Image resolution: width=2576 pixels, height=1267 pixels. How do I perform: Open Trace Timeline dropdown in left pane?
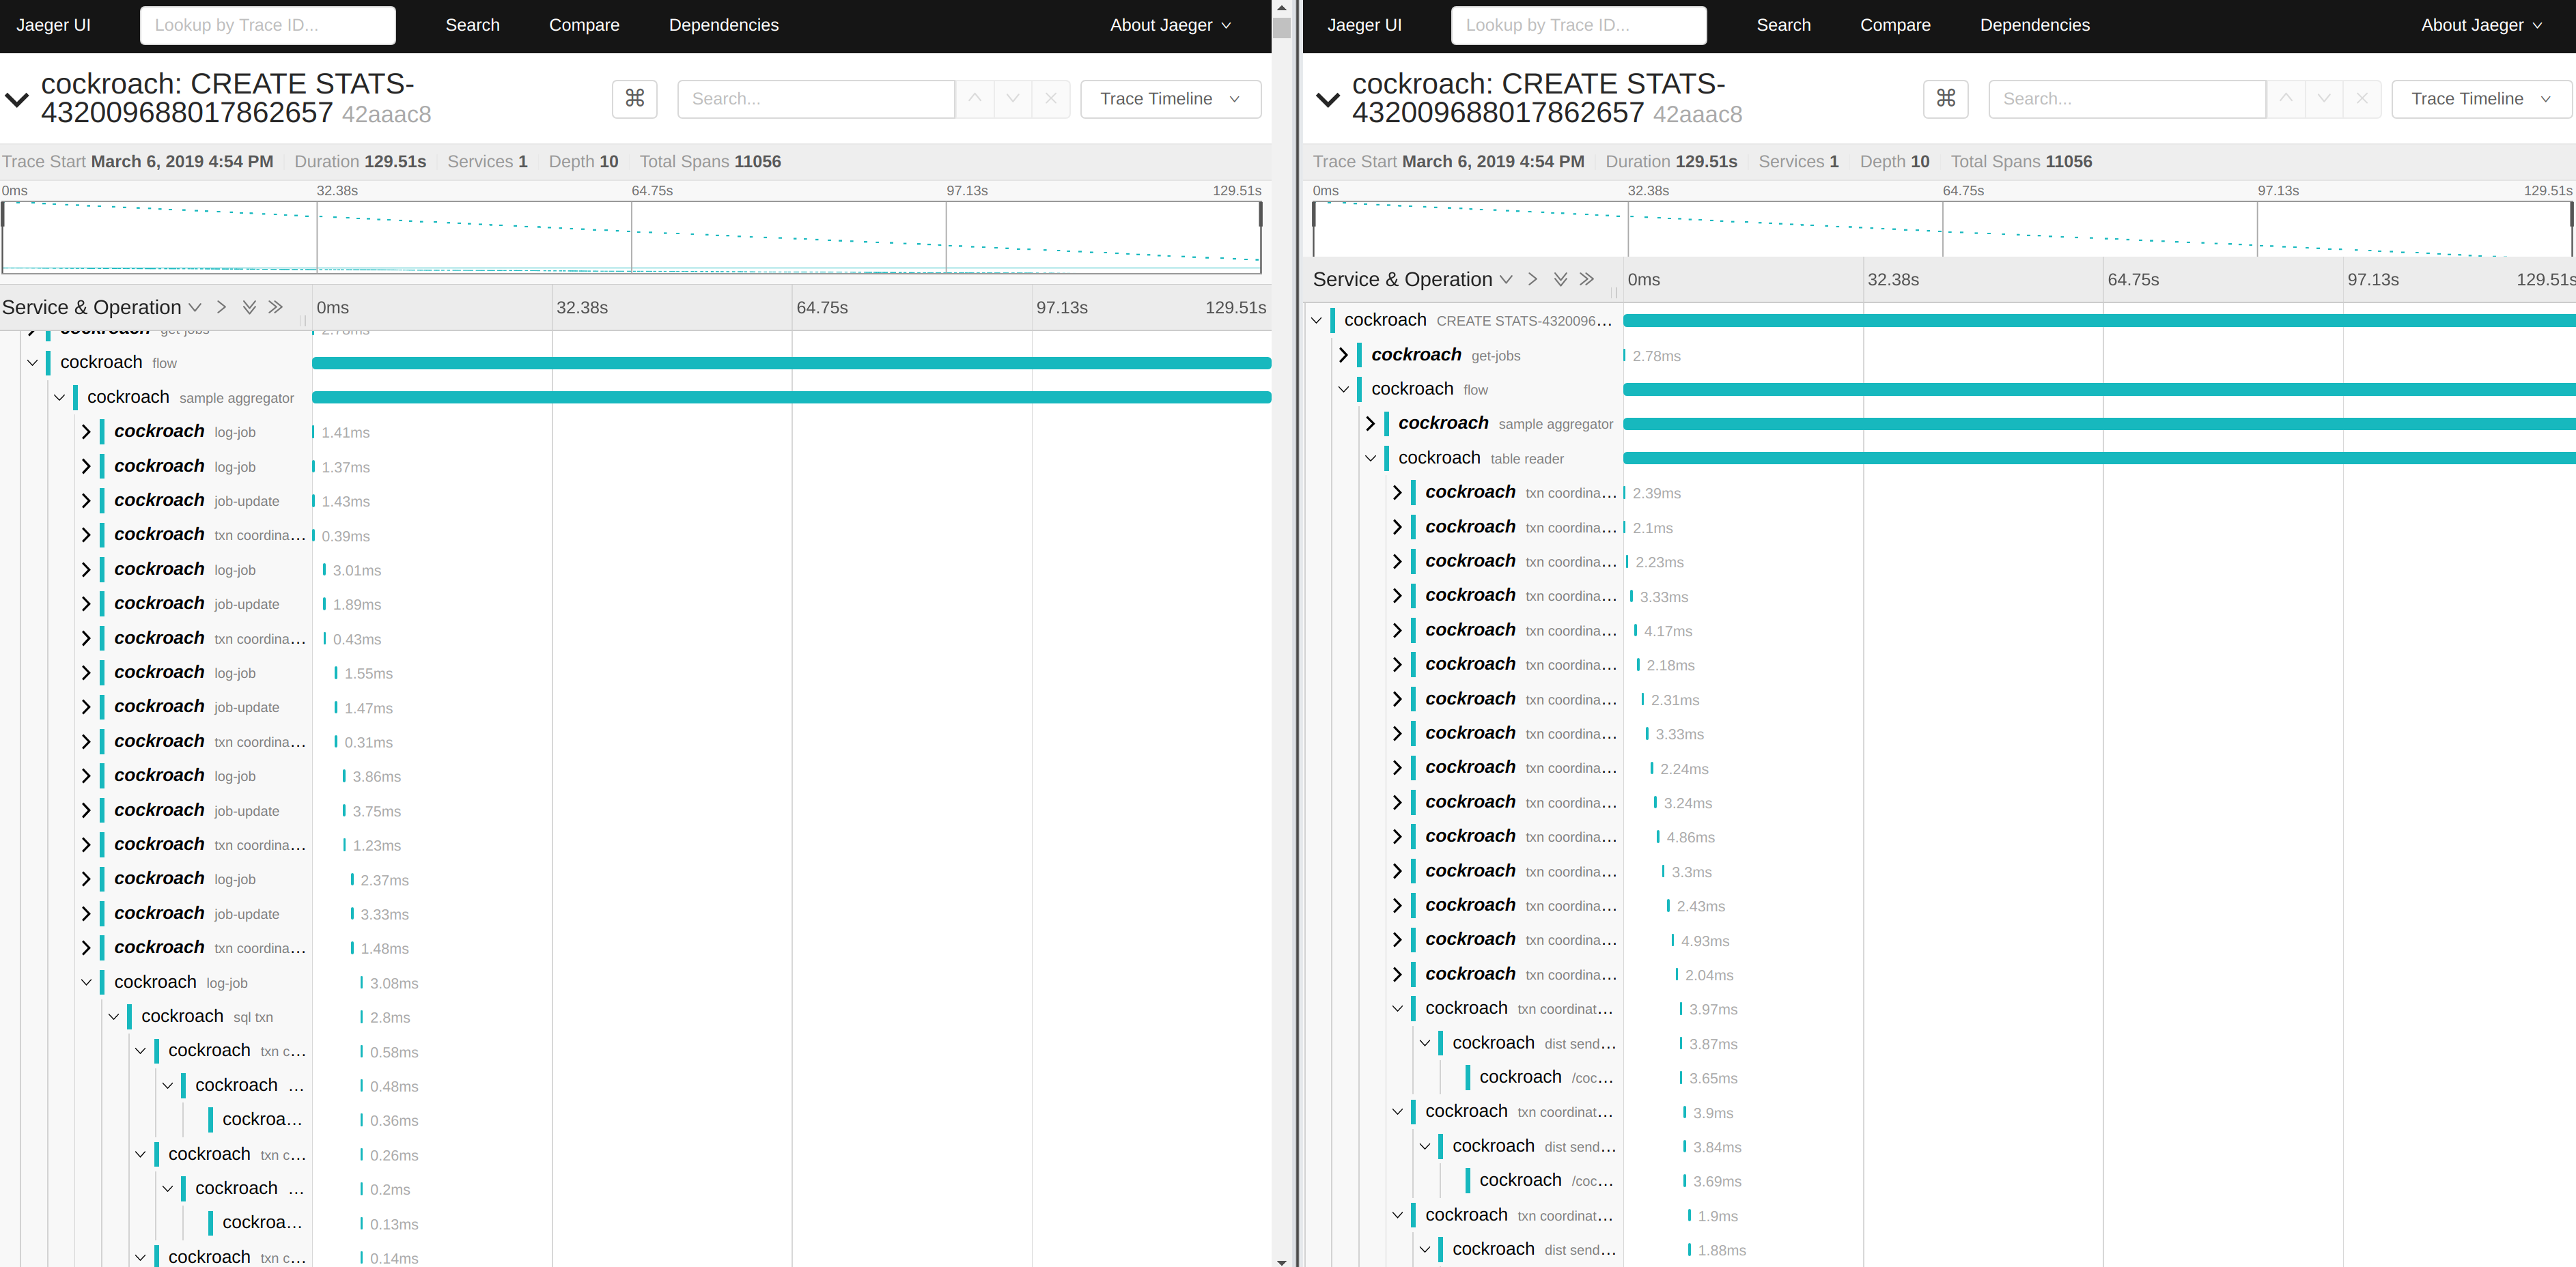tap(1169, 98)
